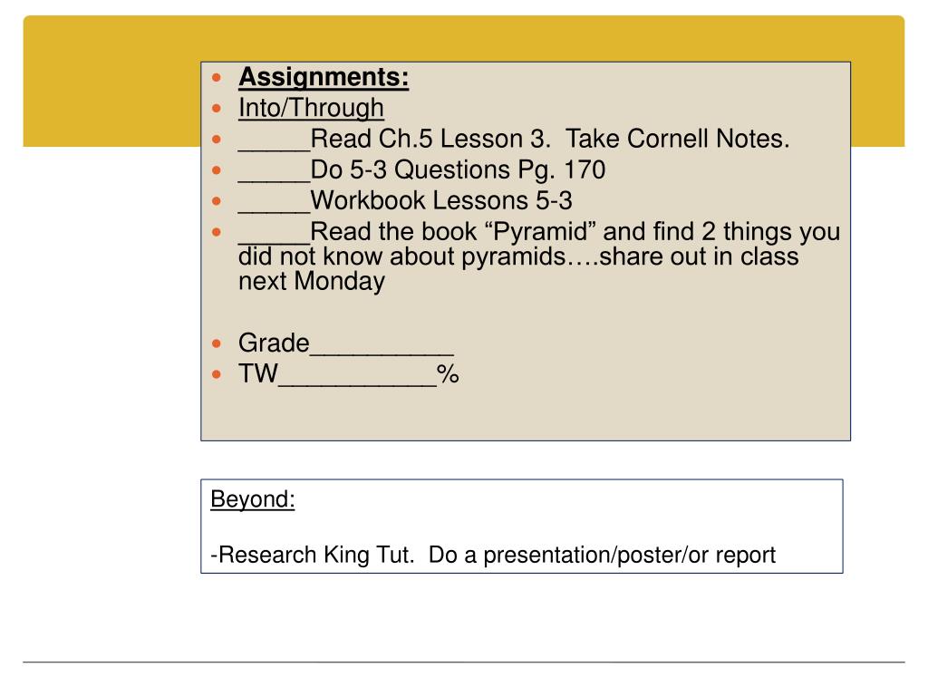
Task: Click the text next Monday
Action: click(312, 281)
